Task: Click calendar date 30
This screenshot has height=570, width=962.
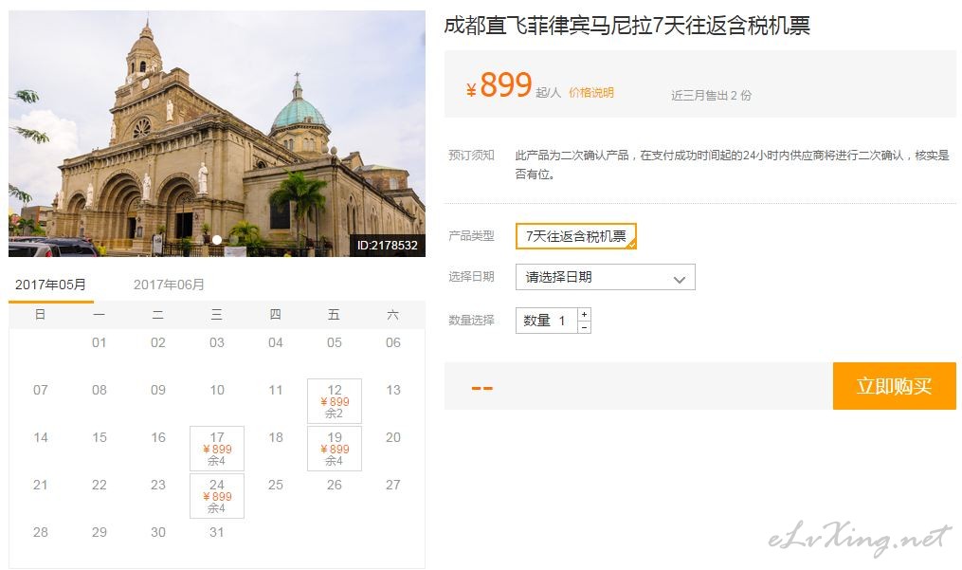Action: point(158,532)
